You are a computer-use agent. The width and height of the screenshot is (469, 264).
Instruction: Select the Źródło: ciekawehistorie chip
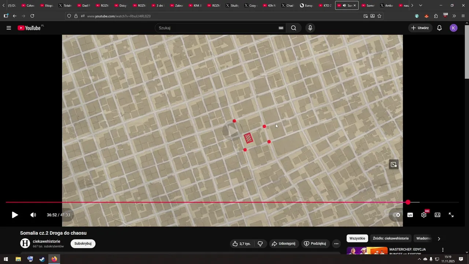click(391, 238)
